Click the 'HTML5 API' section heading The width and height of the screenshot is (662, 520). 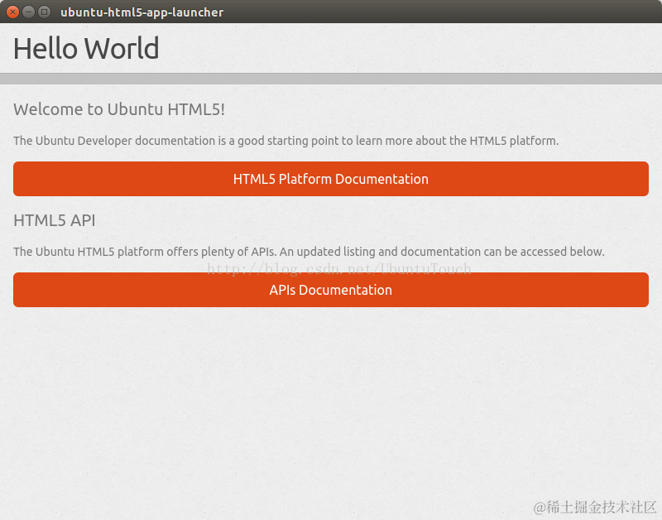[55, 220]
